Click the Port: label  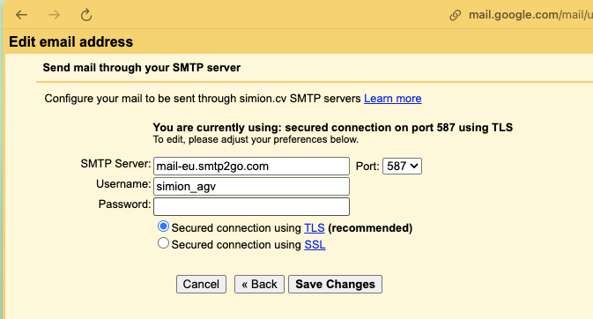367,167
